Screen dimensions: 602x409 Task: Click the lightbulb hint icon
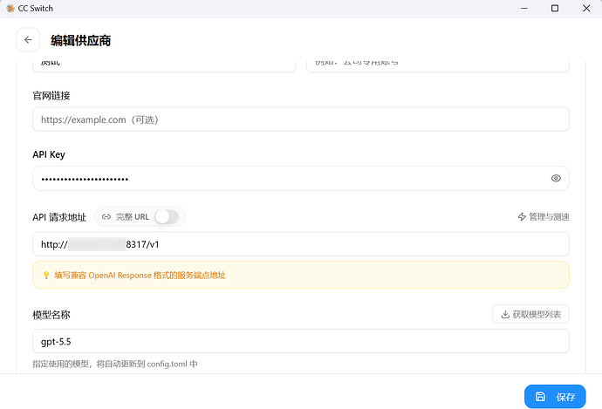pos(46,275)
